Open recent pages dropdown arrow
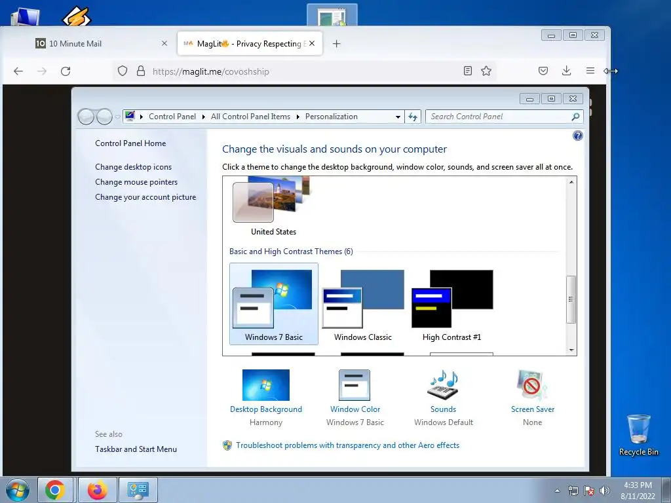Screen dimensions: 671x503 click(x=117, y=117)
